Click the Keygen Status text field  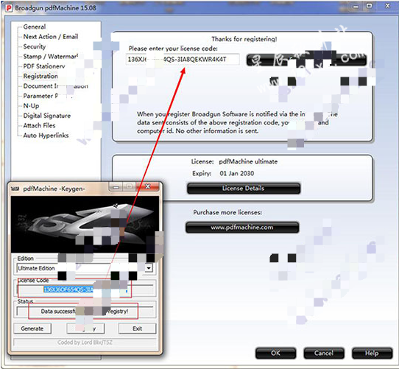[x=85, y=312]
